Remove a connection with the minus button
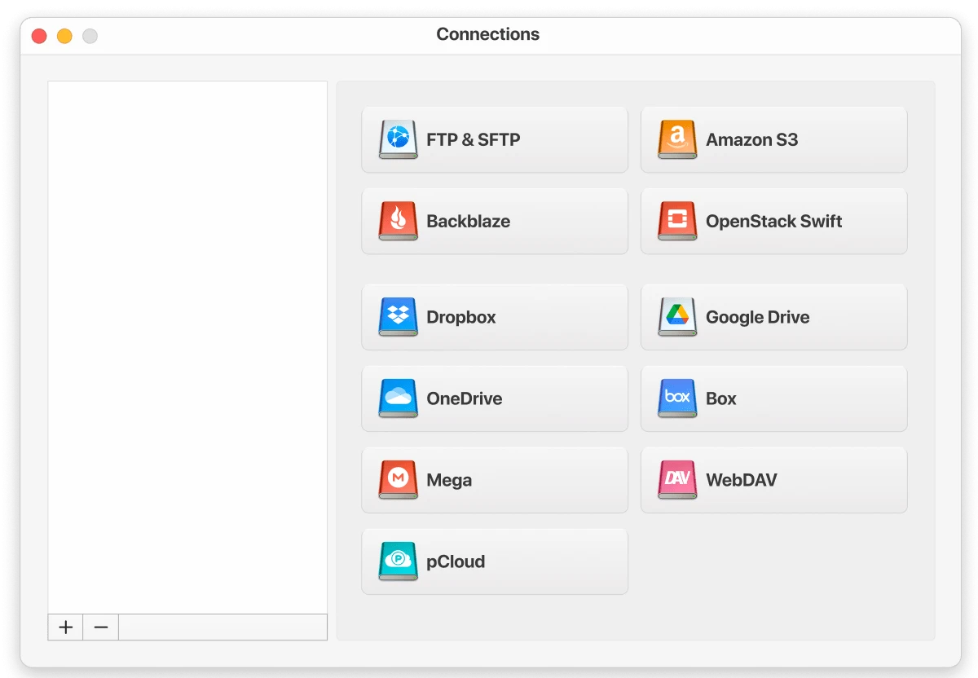 (x=101, y=627)
